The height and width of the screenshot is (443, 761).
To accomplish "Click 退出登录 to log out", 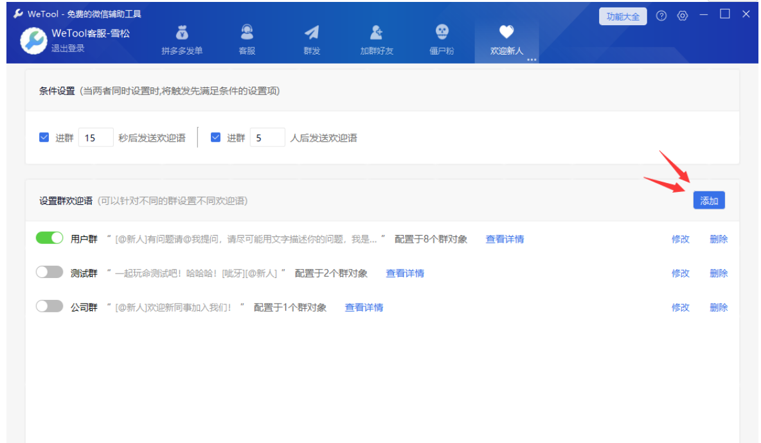I will click(x=68, y=48).
